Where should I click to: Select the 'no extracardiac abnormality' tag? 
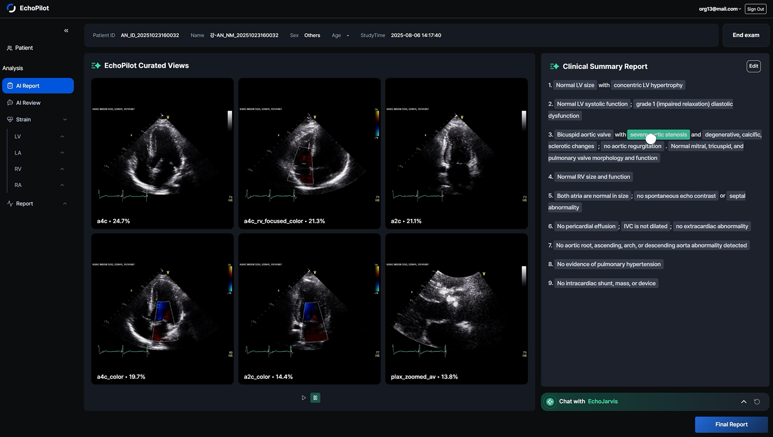(712, 226)
